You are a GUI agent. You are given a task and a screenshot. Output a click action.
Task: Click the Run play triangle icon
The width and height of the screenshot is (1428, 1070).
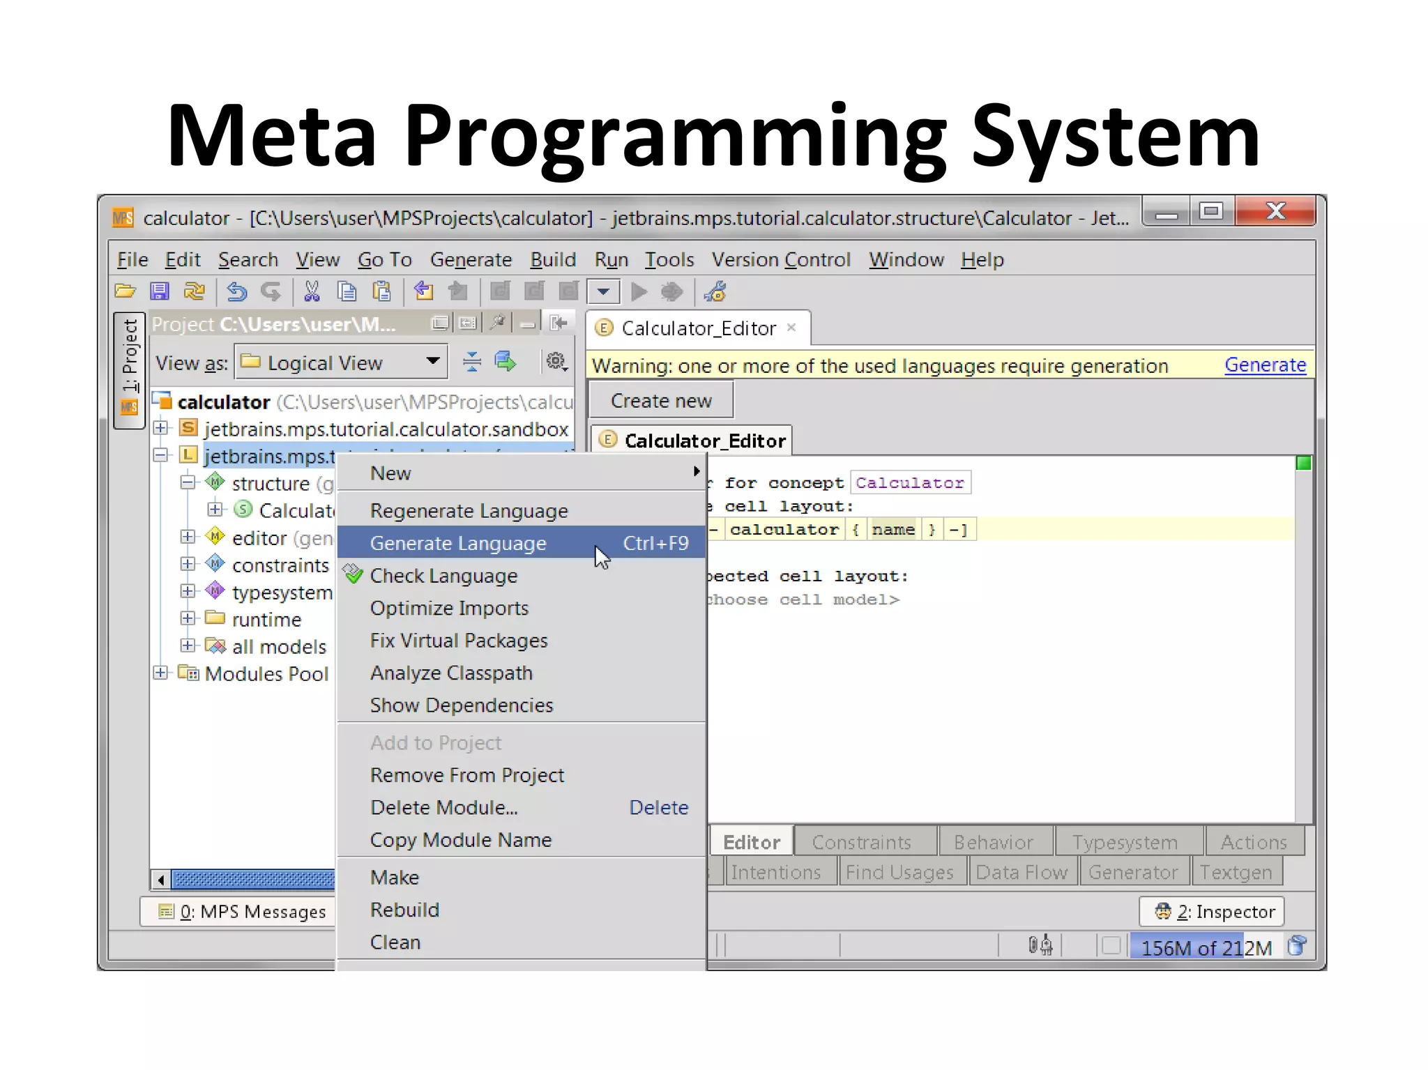pos(639,291)
